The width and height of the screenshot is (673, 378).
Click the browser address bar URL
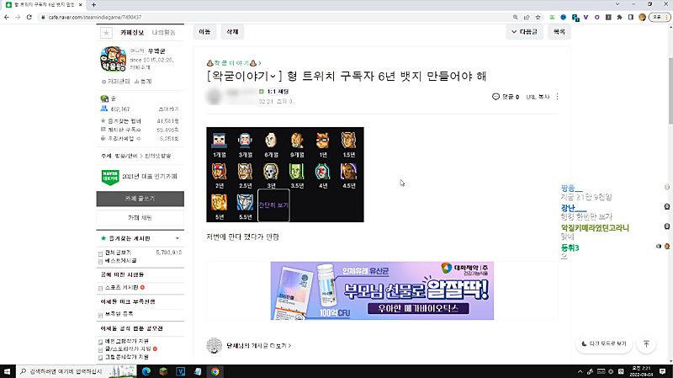(x=94, y=17)
